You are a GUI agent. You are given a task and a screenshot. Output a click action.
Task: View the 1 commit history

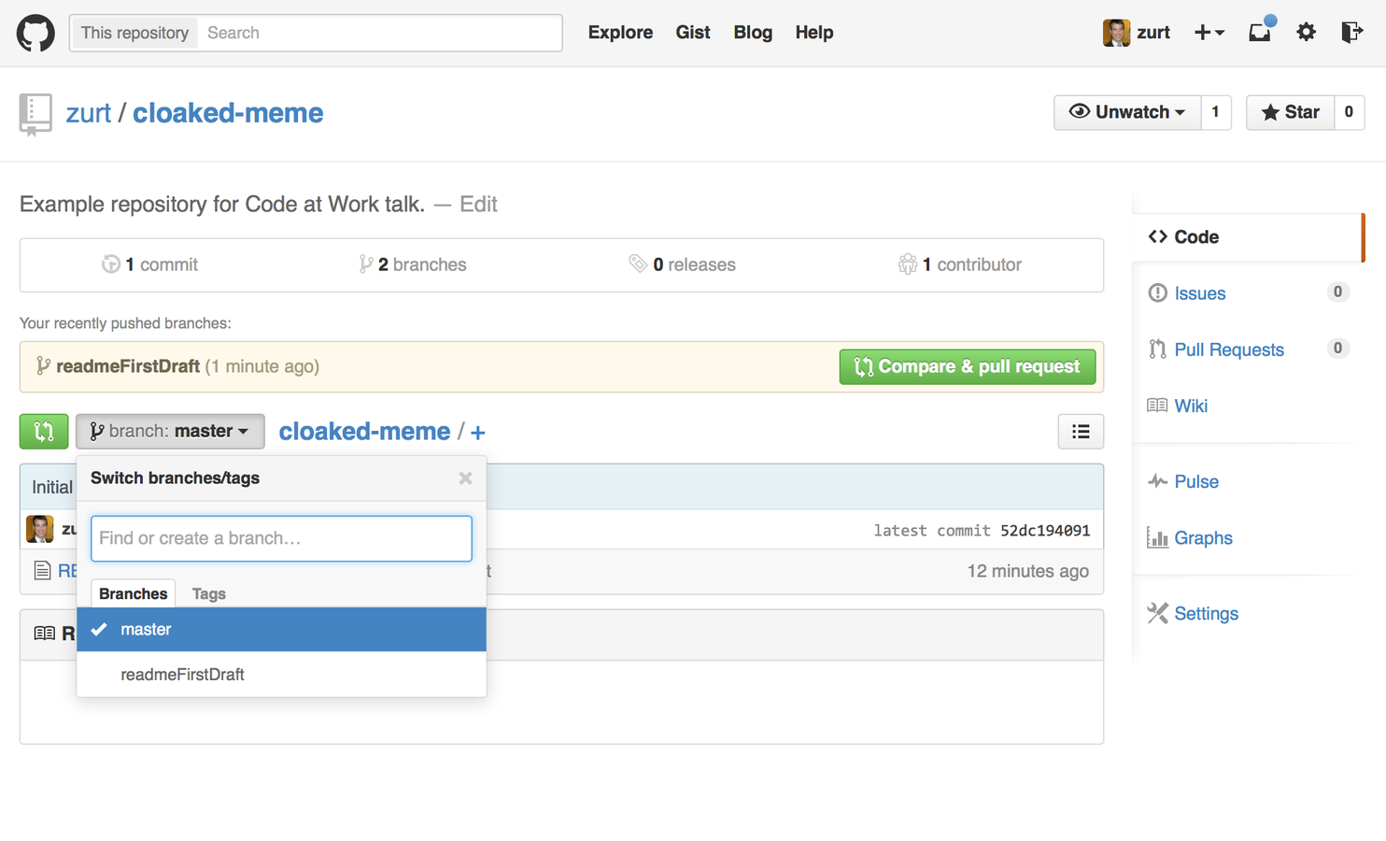[x=150, y=264]
